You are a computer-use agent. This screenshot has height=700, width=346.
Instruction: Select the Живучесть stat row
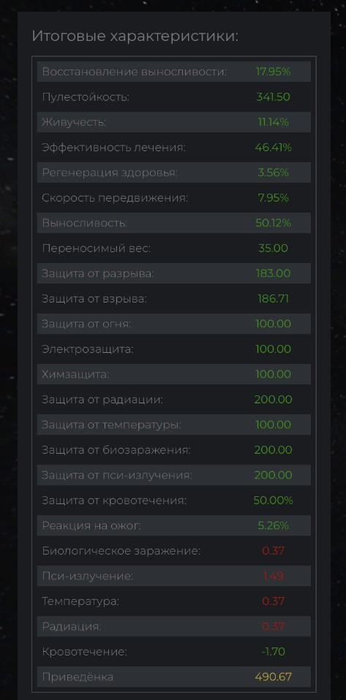click(174, 122)
